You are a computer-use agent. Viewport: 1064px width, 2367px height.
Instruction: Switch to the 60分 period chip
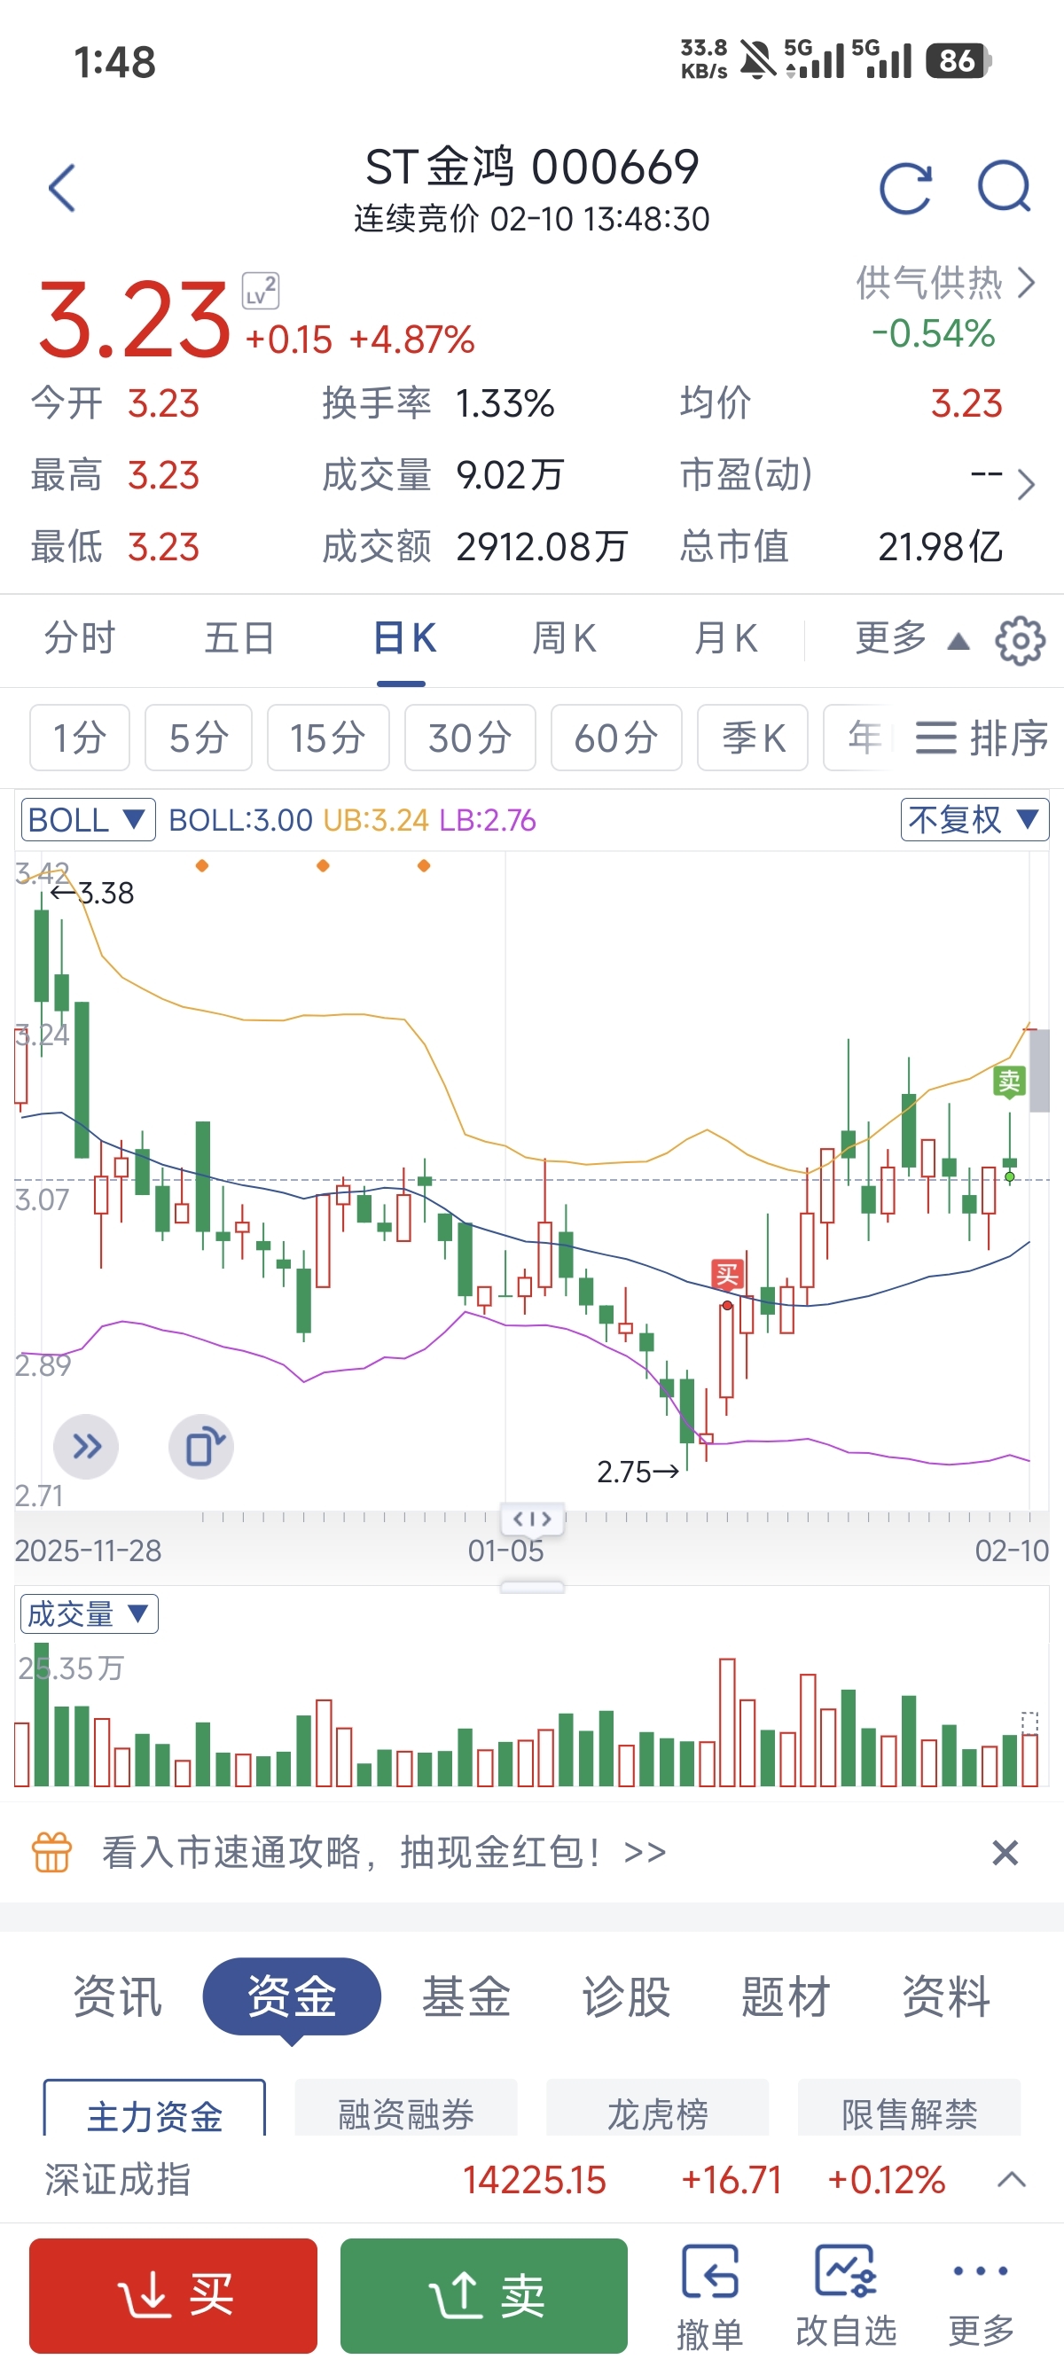tap(615, 738)
